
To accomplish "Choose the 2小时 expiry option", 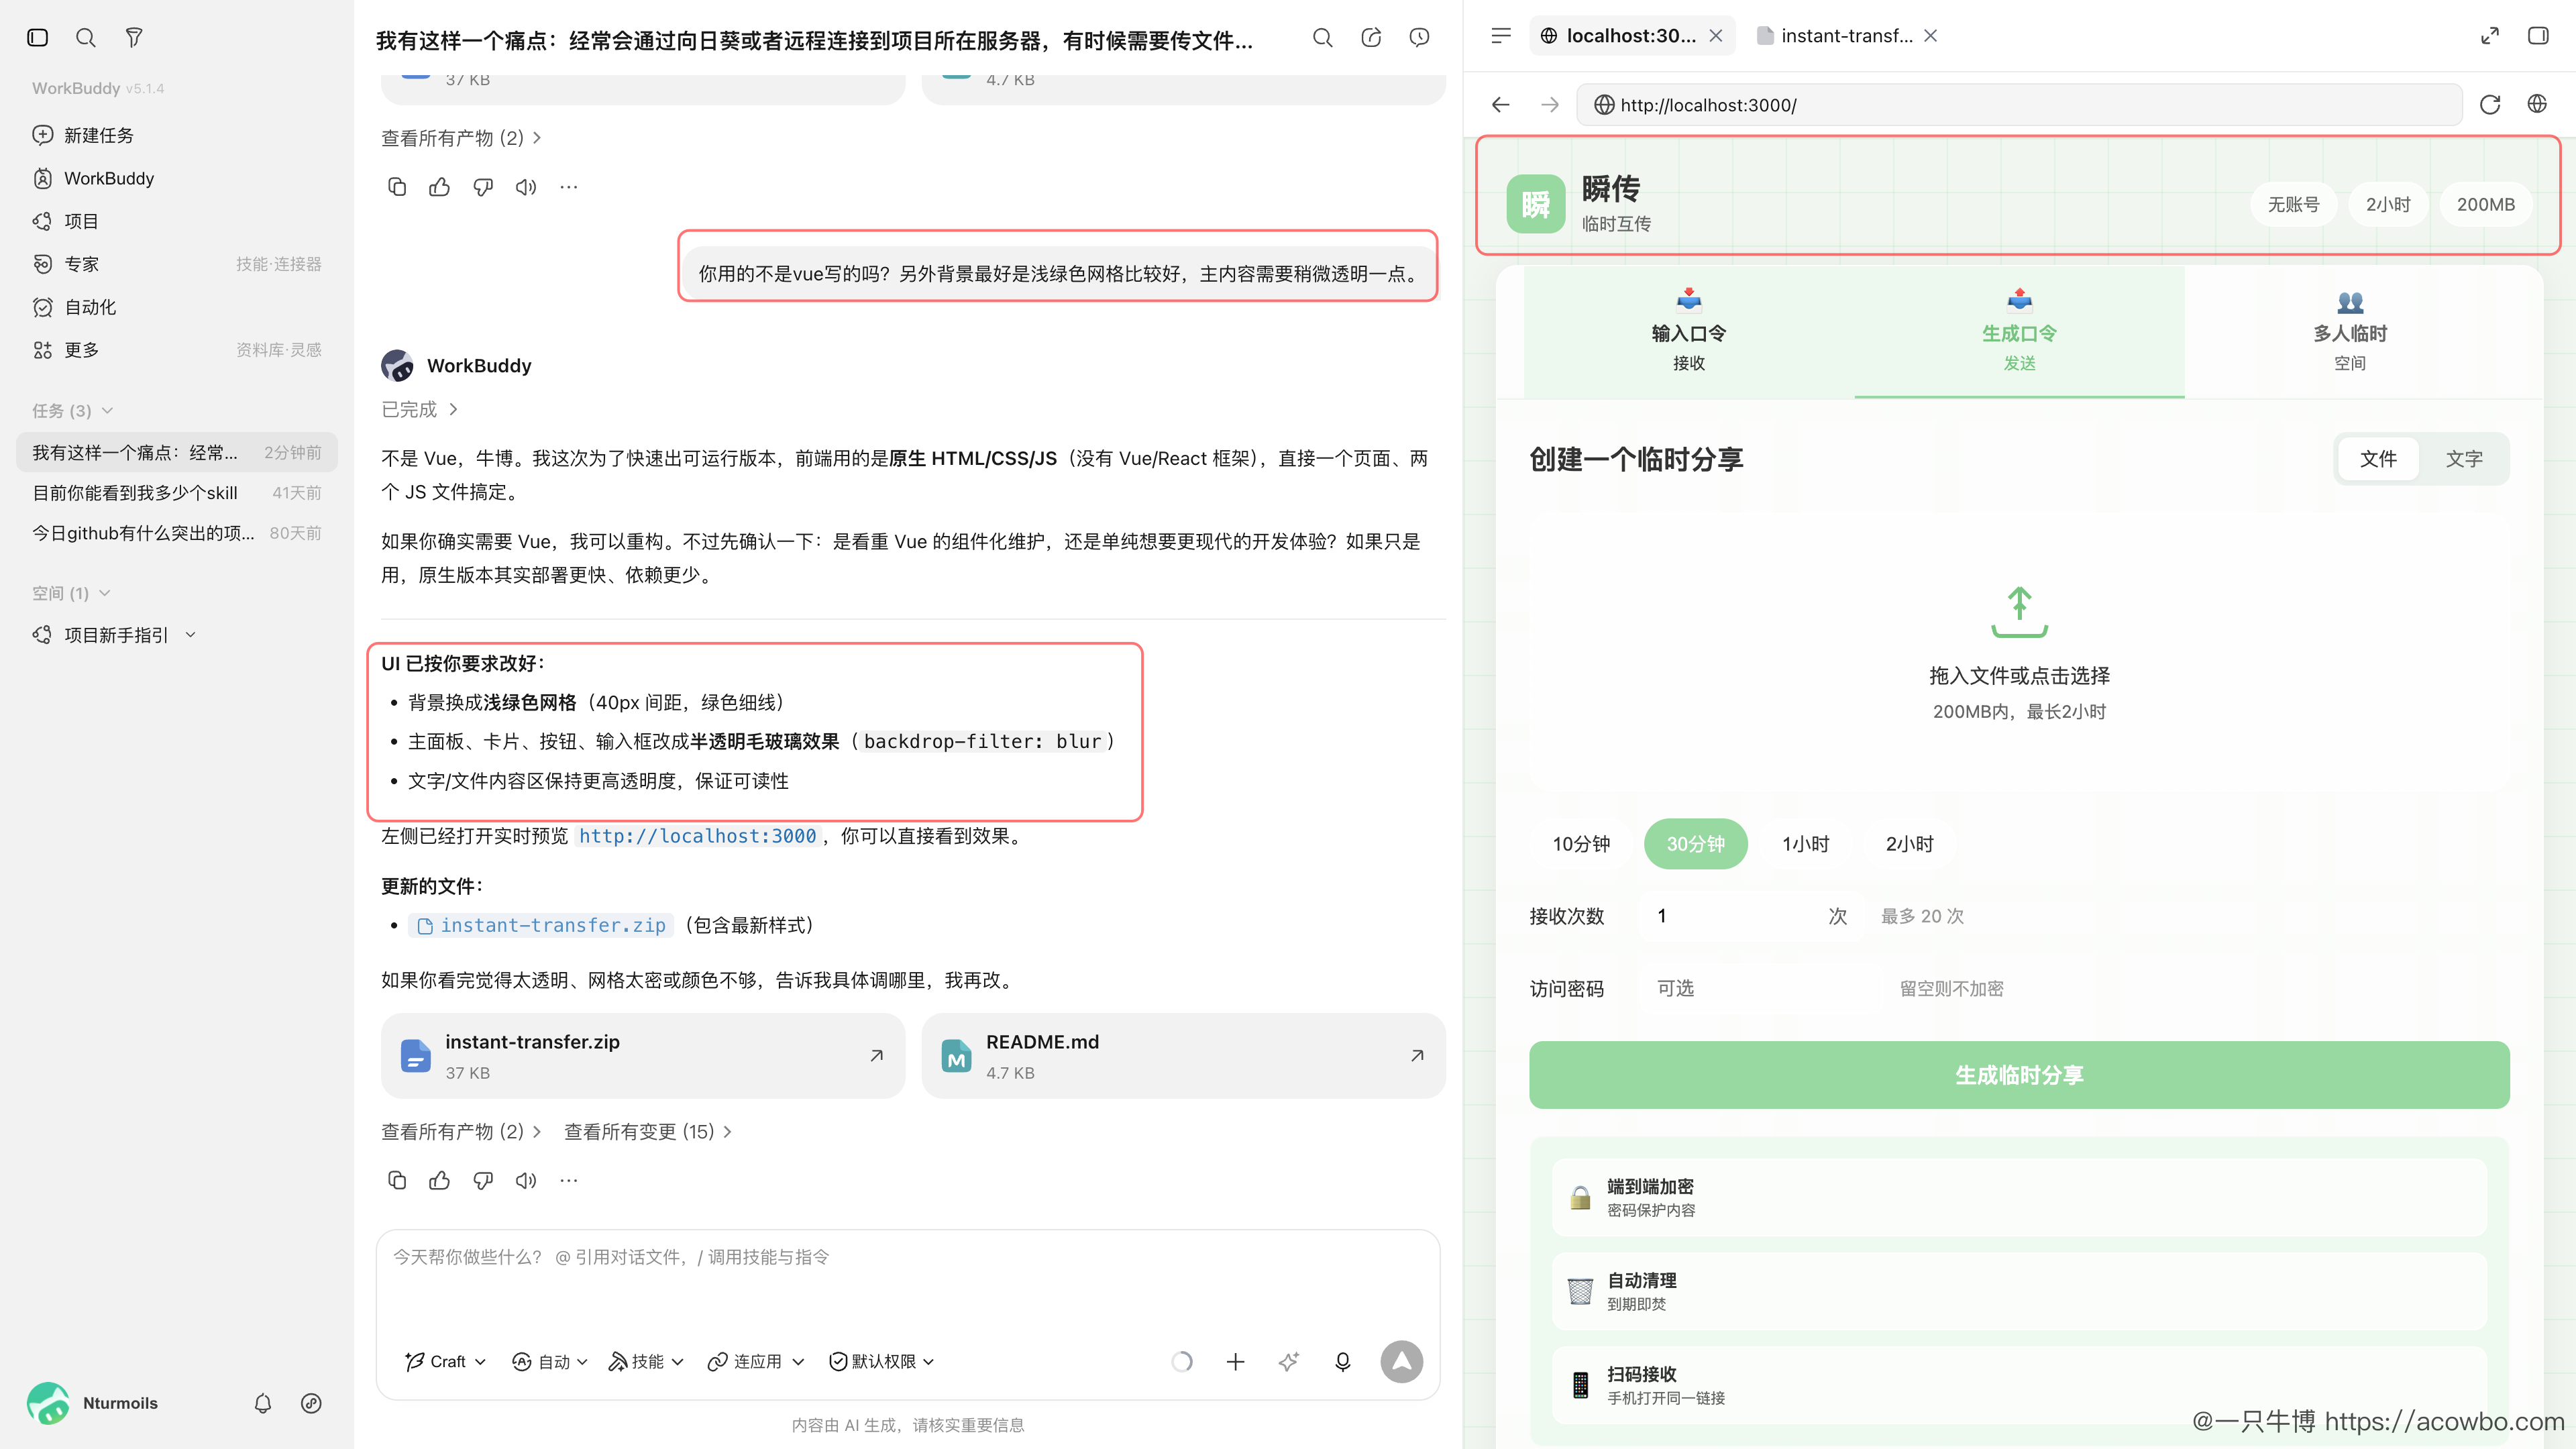I will [x=1909, y=844].
